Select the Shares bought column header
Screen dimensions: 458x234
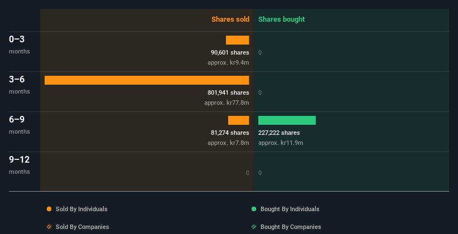282,19
